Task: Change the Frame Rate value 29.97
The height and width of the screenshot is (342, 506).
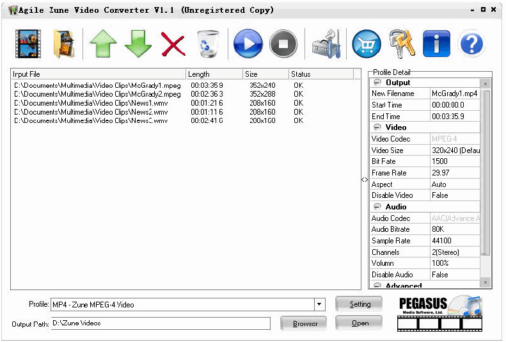Action: click(455, 173)
